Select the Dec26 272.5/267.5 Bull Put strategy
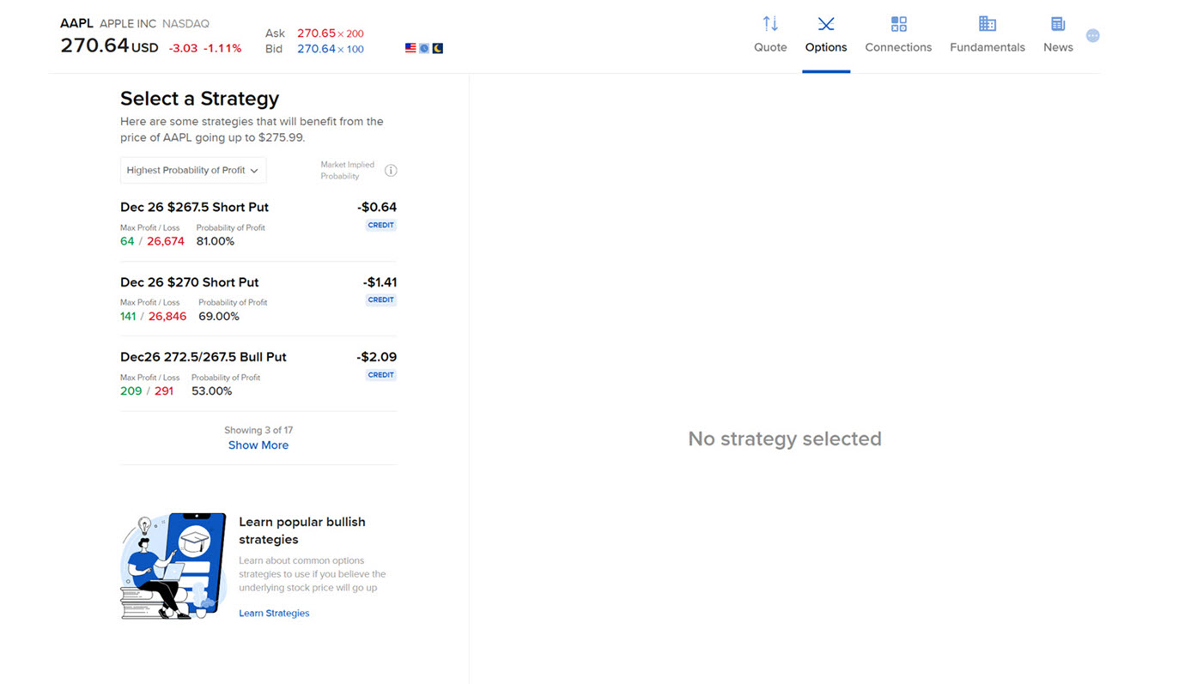 click(x=203, y=356)
